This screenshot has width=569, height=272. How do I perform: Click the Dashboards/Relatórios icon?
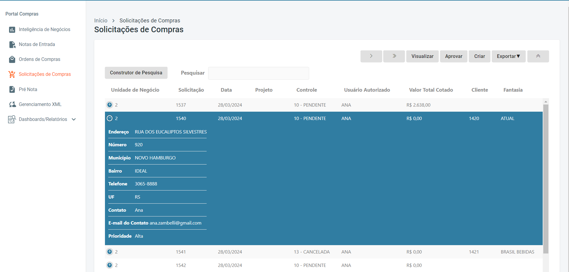(x=12, y=119)
